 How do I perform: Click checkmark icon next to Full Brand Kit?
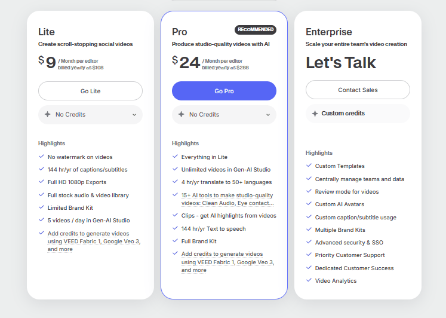click(175, 241)
